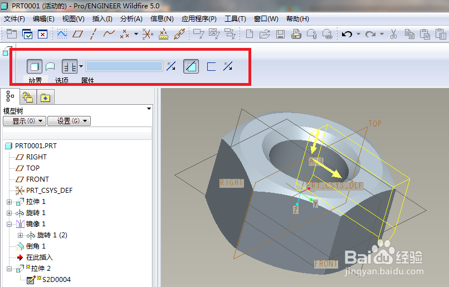Flip material side arrow at dashboard end

228,66
